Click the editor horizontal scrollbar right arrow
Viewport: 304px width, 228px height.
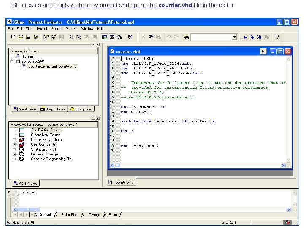pyautogui.click(x=283, y=166)
